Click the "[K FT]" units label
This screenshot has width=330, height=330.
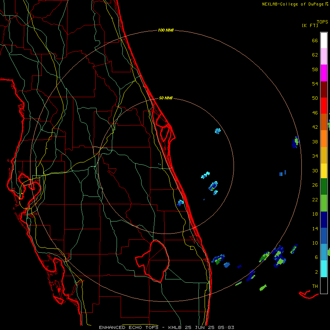(x=310, y=25)
